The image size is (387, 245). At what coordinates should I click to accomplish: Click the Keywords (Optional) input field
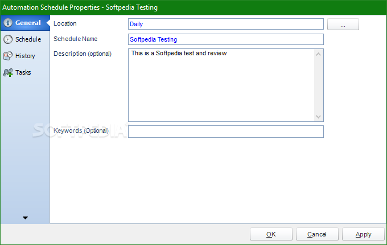226,132
